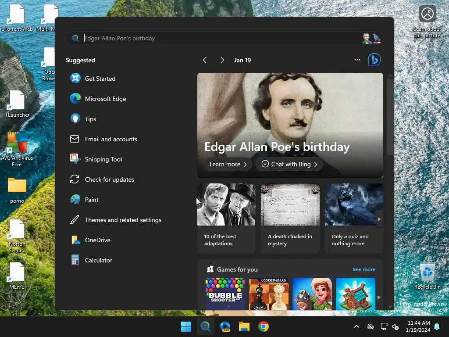Open the Only a quiz and nothing more card
This screenshot has width=449, height=337.
[x=354, y=219]
